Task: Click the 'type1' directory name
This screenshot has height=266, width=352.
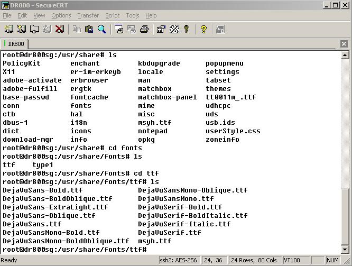Action: [43, 165]
